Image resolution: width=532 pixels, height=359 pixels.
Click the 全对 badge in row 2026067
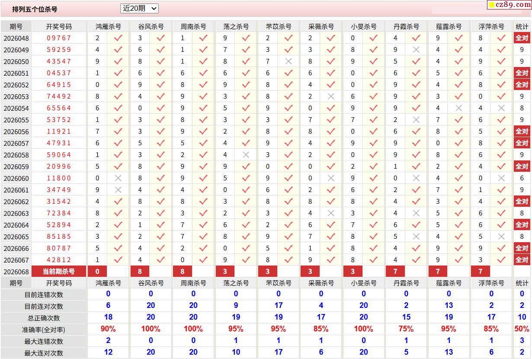522,260
